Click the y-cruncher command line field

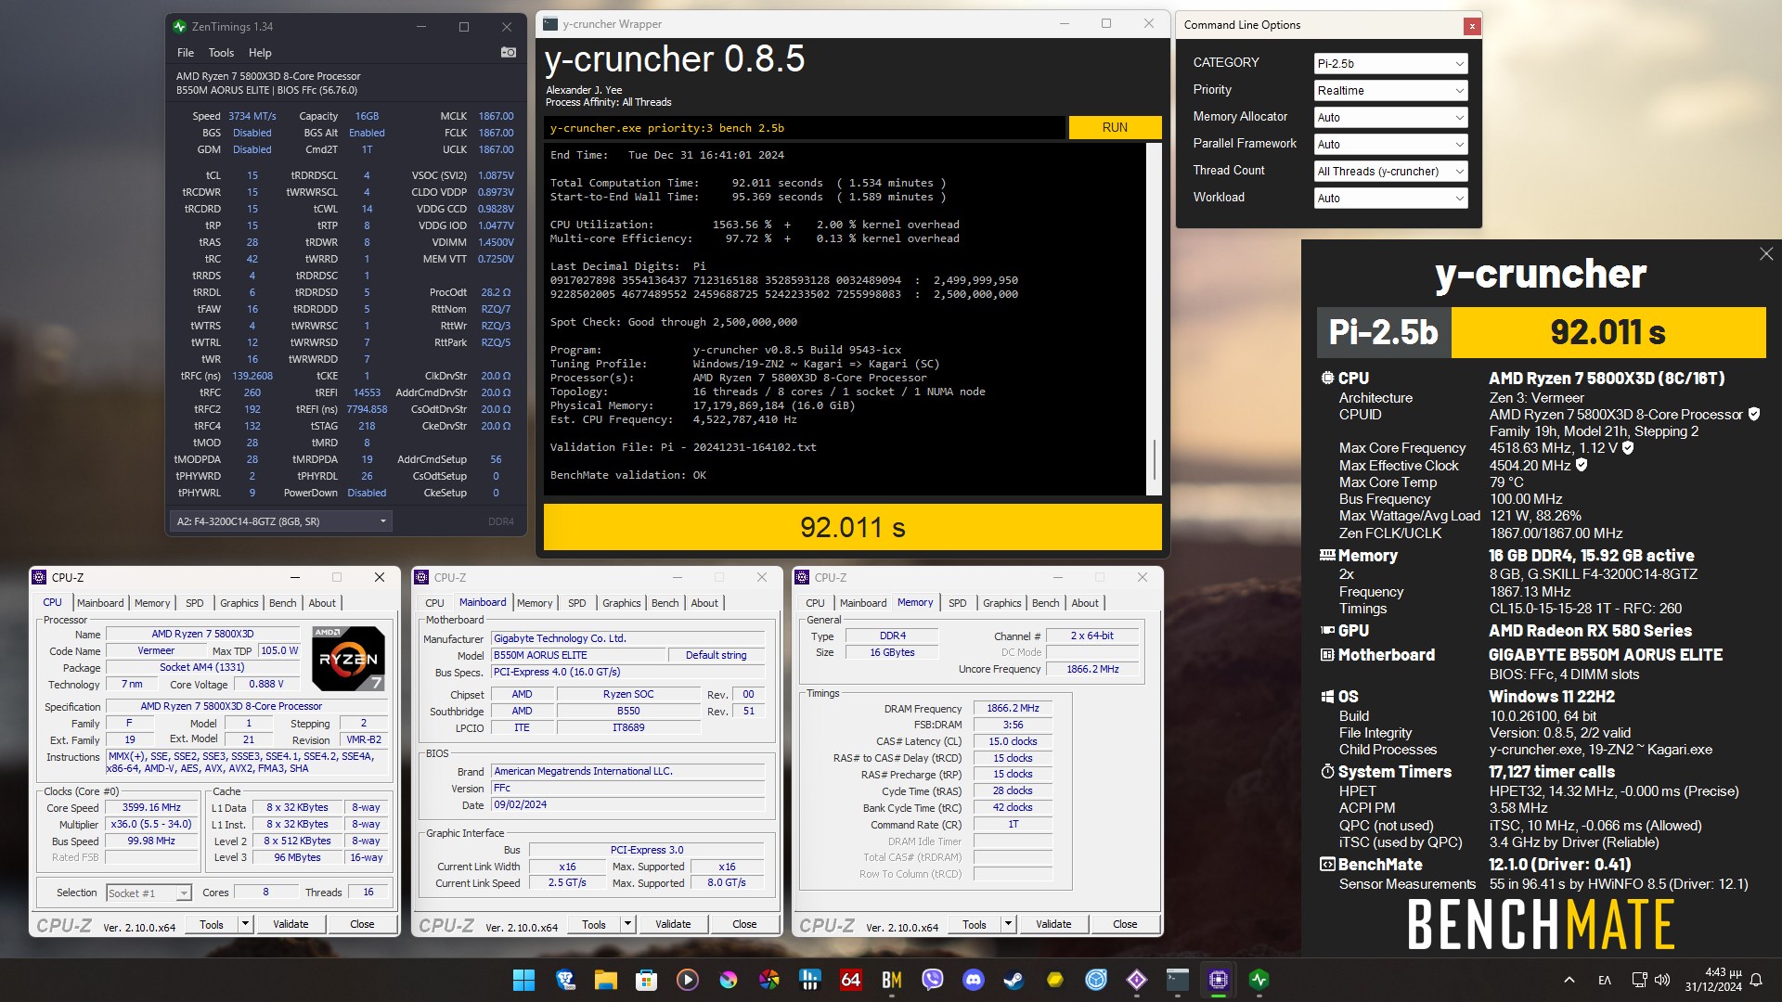pos(806,128)
